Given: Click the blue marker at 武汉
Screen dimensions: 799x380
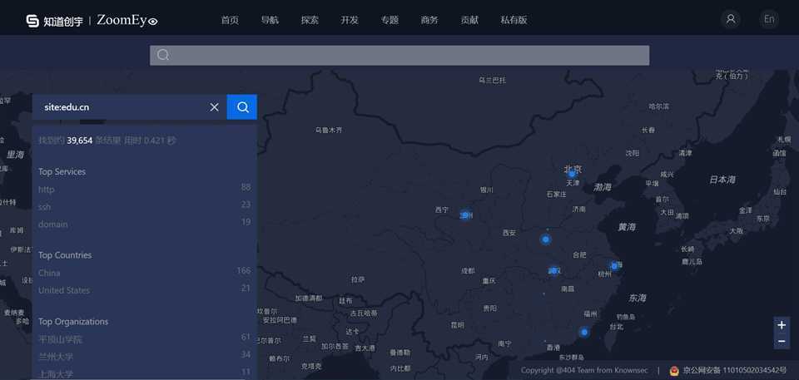Looking at the screenshot, I should [553, 270].
